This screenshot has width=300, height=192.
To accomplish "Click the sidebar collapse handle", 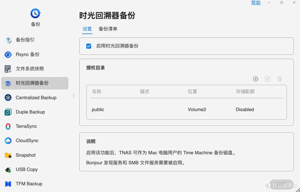I will 73,96.
